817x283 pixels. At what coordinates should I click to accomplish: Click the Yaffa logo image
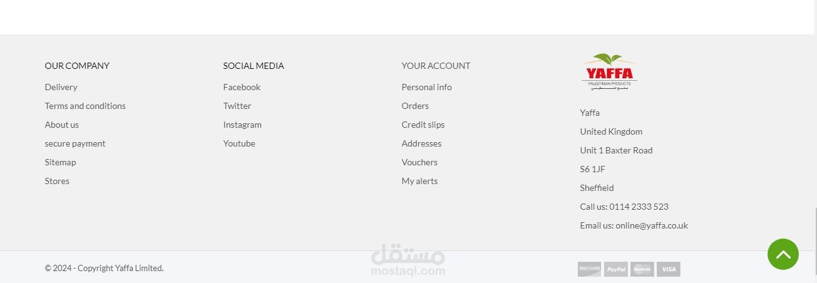pos(609,72)
